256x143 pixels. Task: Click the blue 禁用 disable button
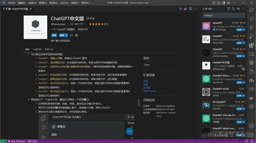pos(54,35)
